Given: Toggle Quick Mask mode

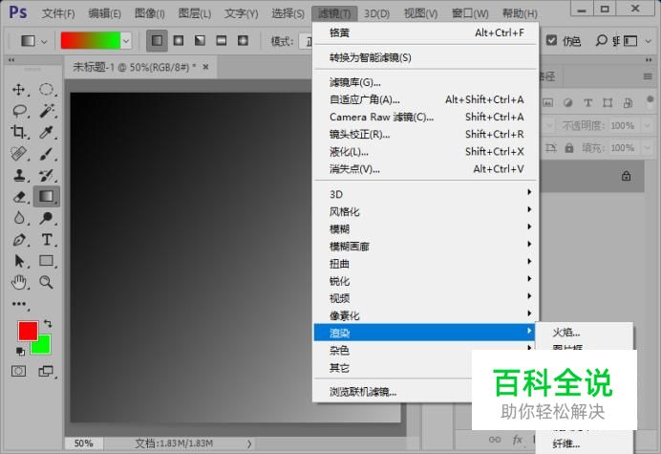Looking at the screenshot, I should point(18,371).
